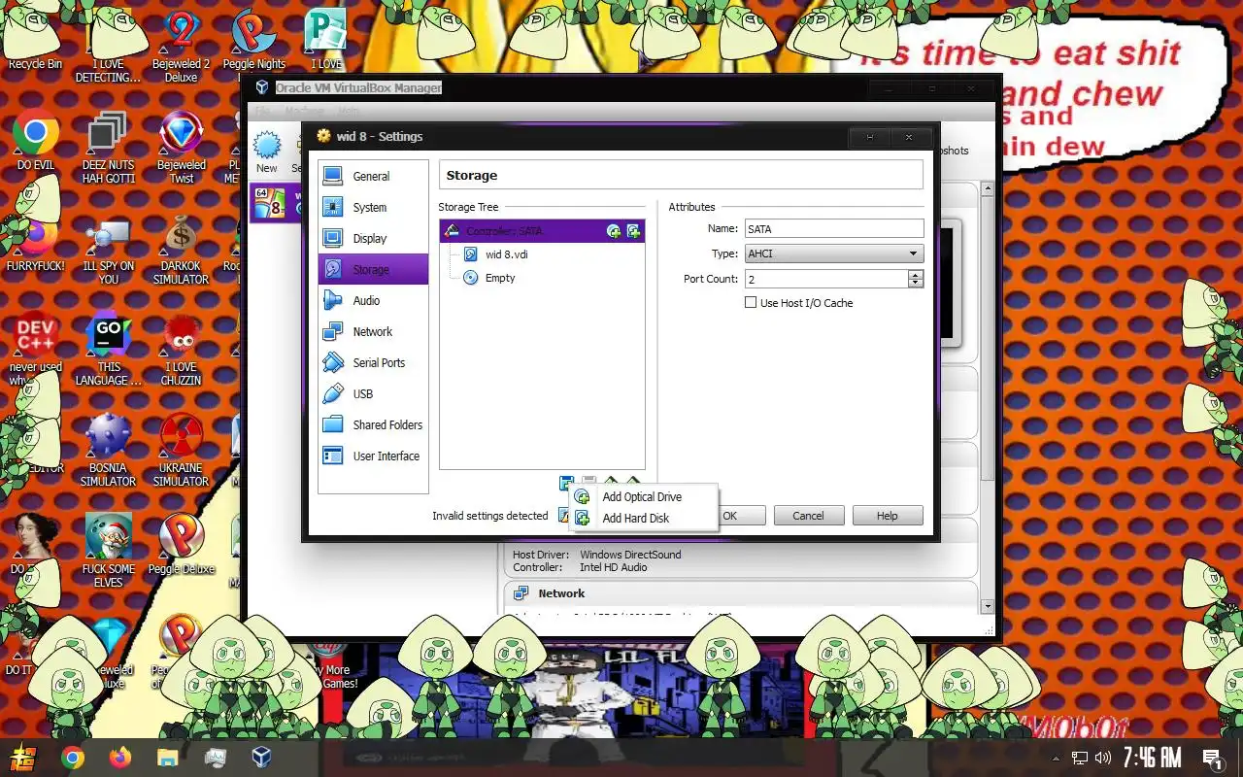
Task: Open Chrome from the taskbar
Action: [73, 758]
